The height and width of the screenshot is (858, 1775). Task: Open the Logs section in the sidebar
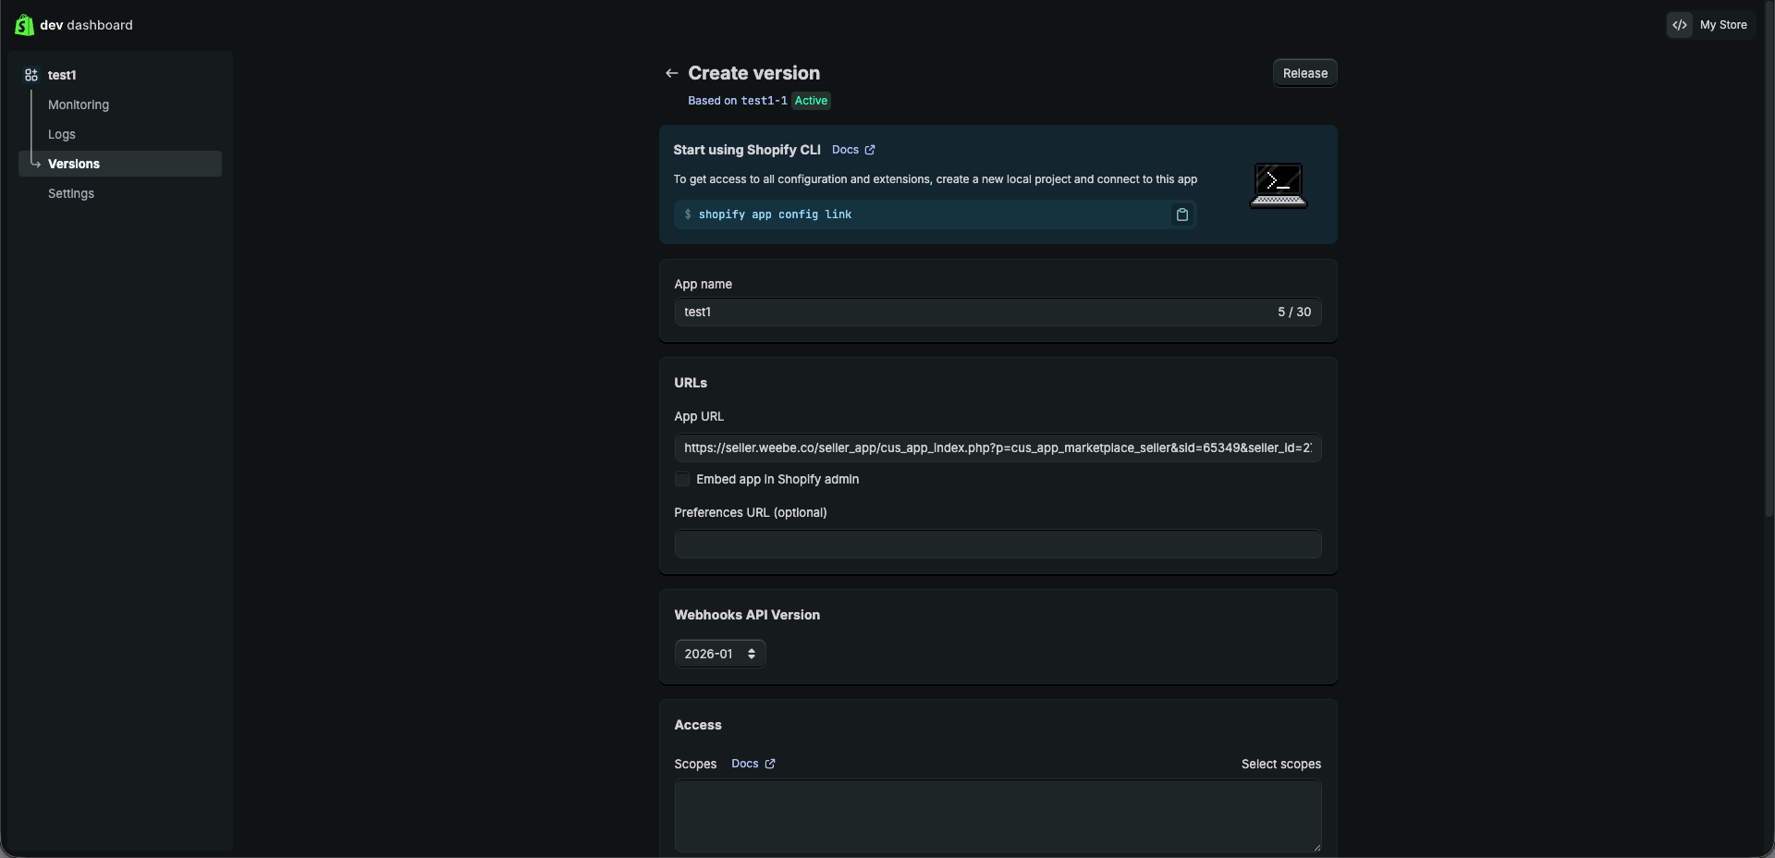tap(61, 134)
